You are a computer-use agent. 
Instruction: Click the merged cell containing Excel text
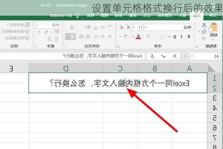pos(118,83)
